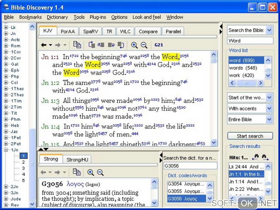The image size is (280, 210).
Task: Click word list horizontal scrollbar thumb
Action: pos(246,83)
